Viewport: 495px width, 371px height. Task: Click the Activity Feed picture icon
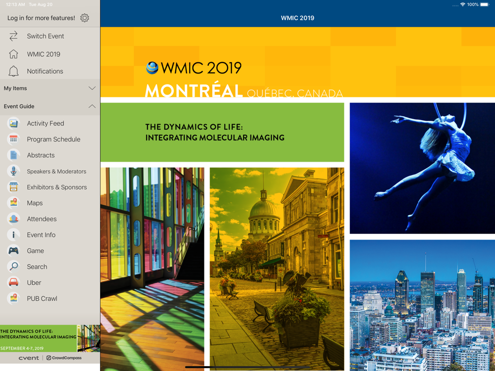pos(13,123)
